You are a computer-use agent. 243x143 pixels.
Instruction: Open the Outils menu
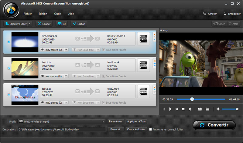[x=58, y=14]
